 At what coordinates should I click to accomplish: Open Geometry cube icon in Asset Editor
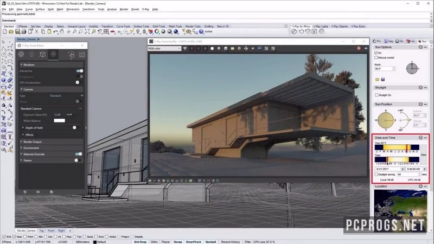[x=43, y=54]
